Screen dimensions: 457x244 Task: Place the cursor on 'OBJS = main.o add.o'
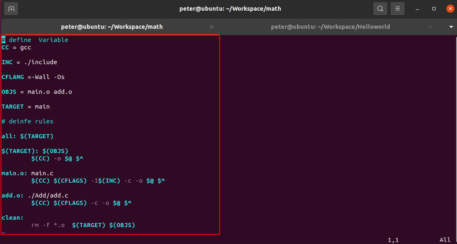click(37, 92)
